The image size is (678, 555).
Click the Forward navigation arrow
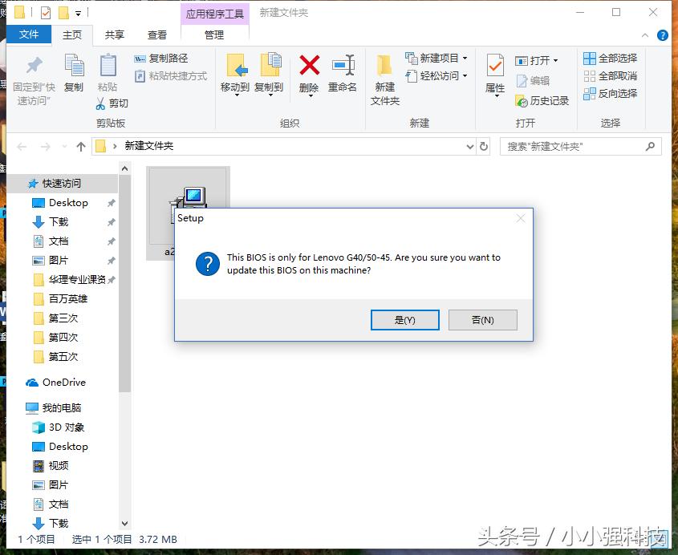46,147
